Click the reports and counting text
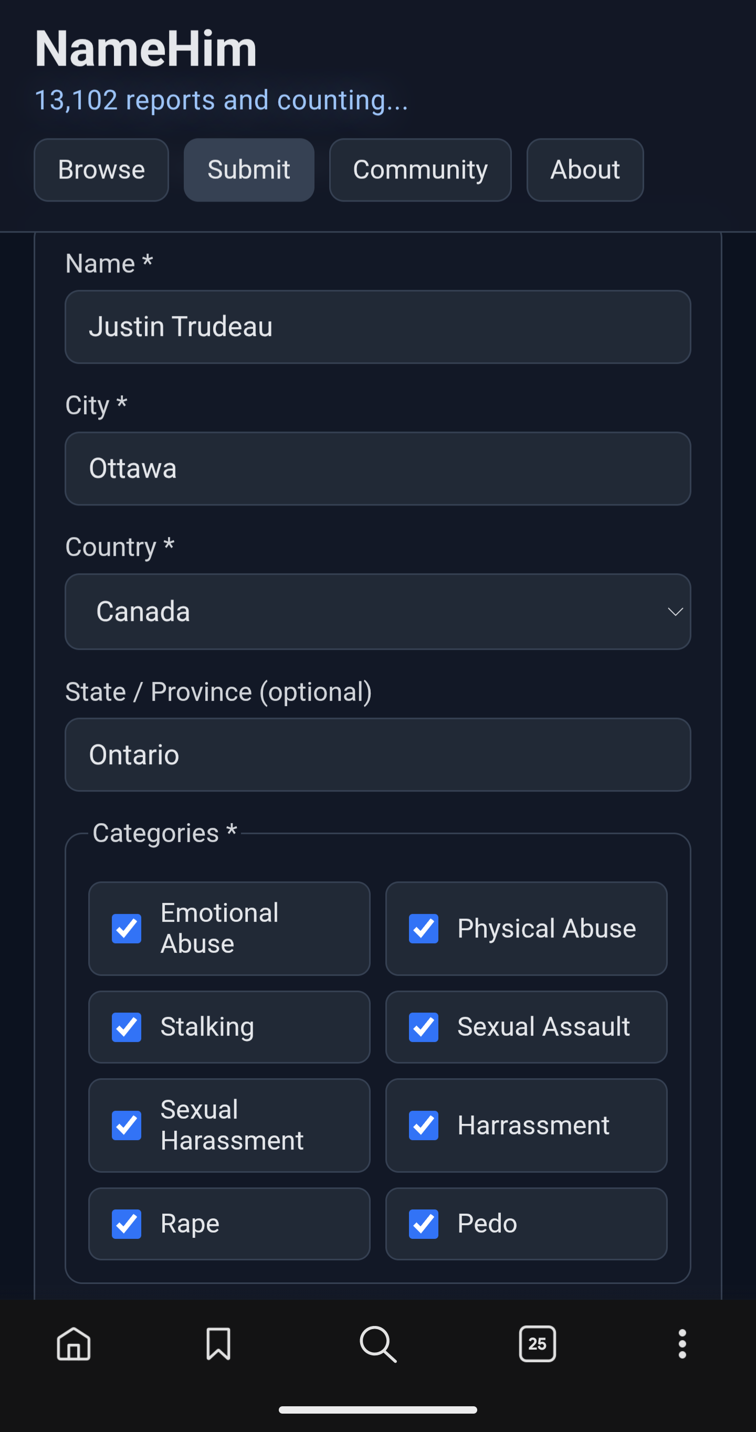Screen dimensions: 756x1432 pyautogui.click(x=221, y=100)
